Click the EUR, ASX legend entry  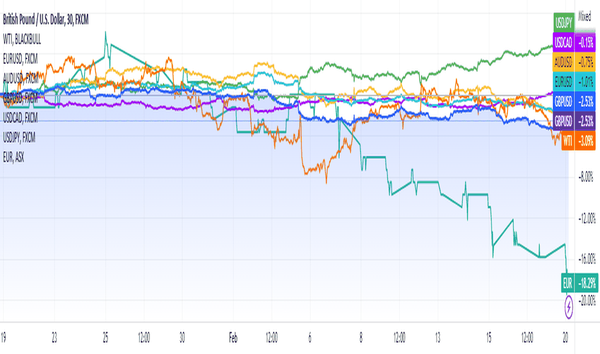pyautogui.click(x=14, y=157)
